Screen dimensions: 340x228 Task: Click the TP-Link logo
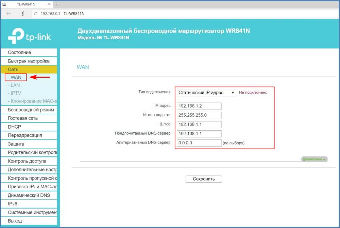[29, 36]
